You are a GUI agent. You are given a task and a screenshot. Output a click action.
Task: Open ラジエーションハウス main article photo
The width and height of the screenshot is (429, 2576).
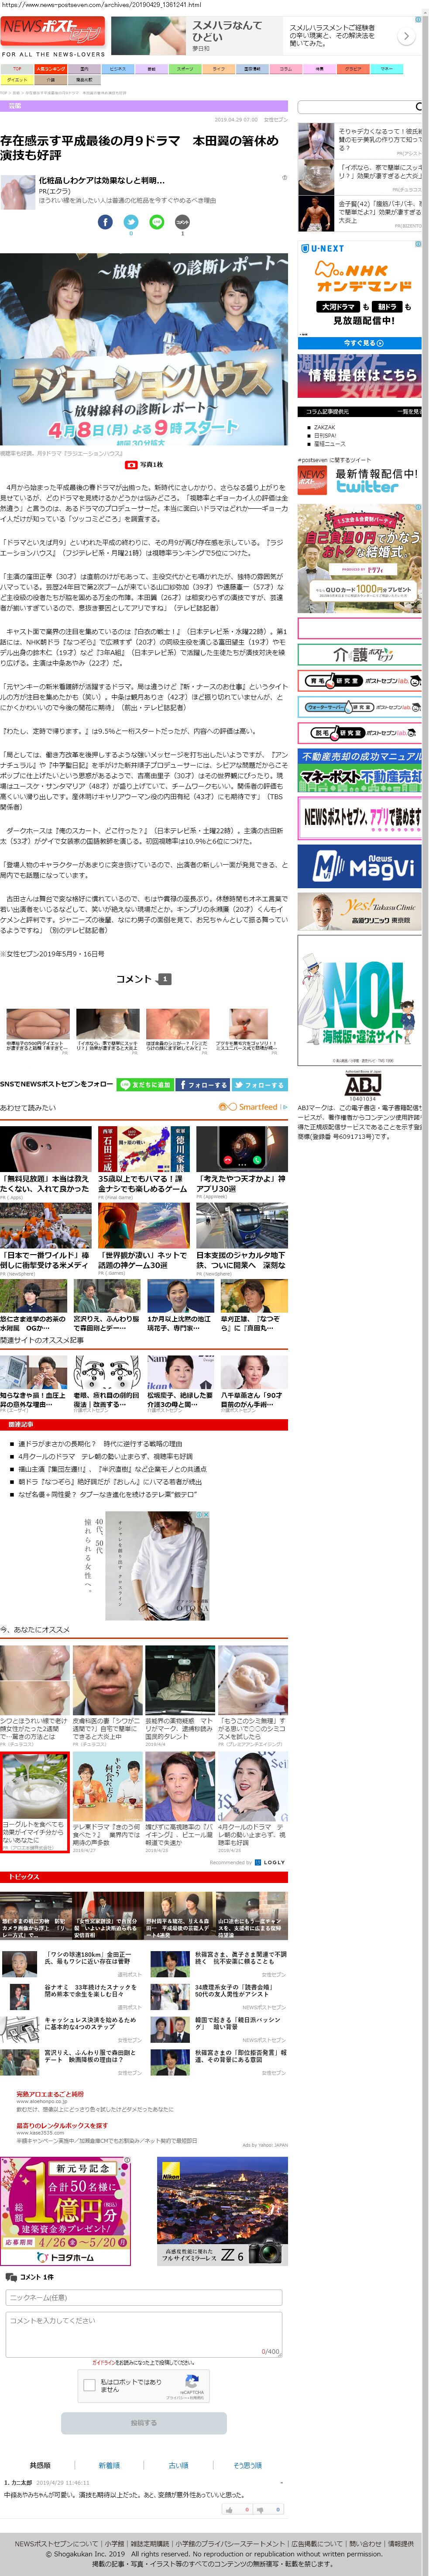(x=144, y=349)
